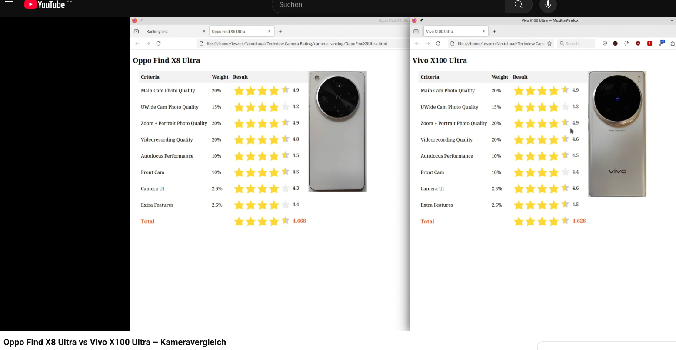Click the OppoFindX8Ultra.html address bar
676x350 pixels.
296,43
